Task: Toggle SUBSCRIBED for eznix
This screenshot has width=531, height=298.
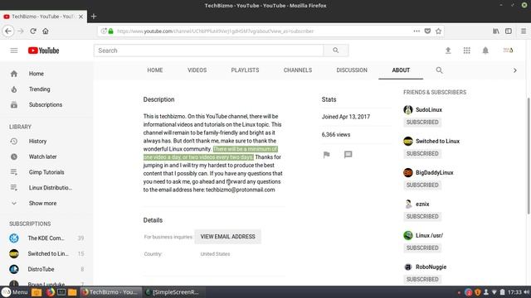Action: tap(422, 216)
